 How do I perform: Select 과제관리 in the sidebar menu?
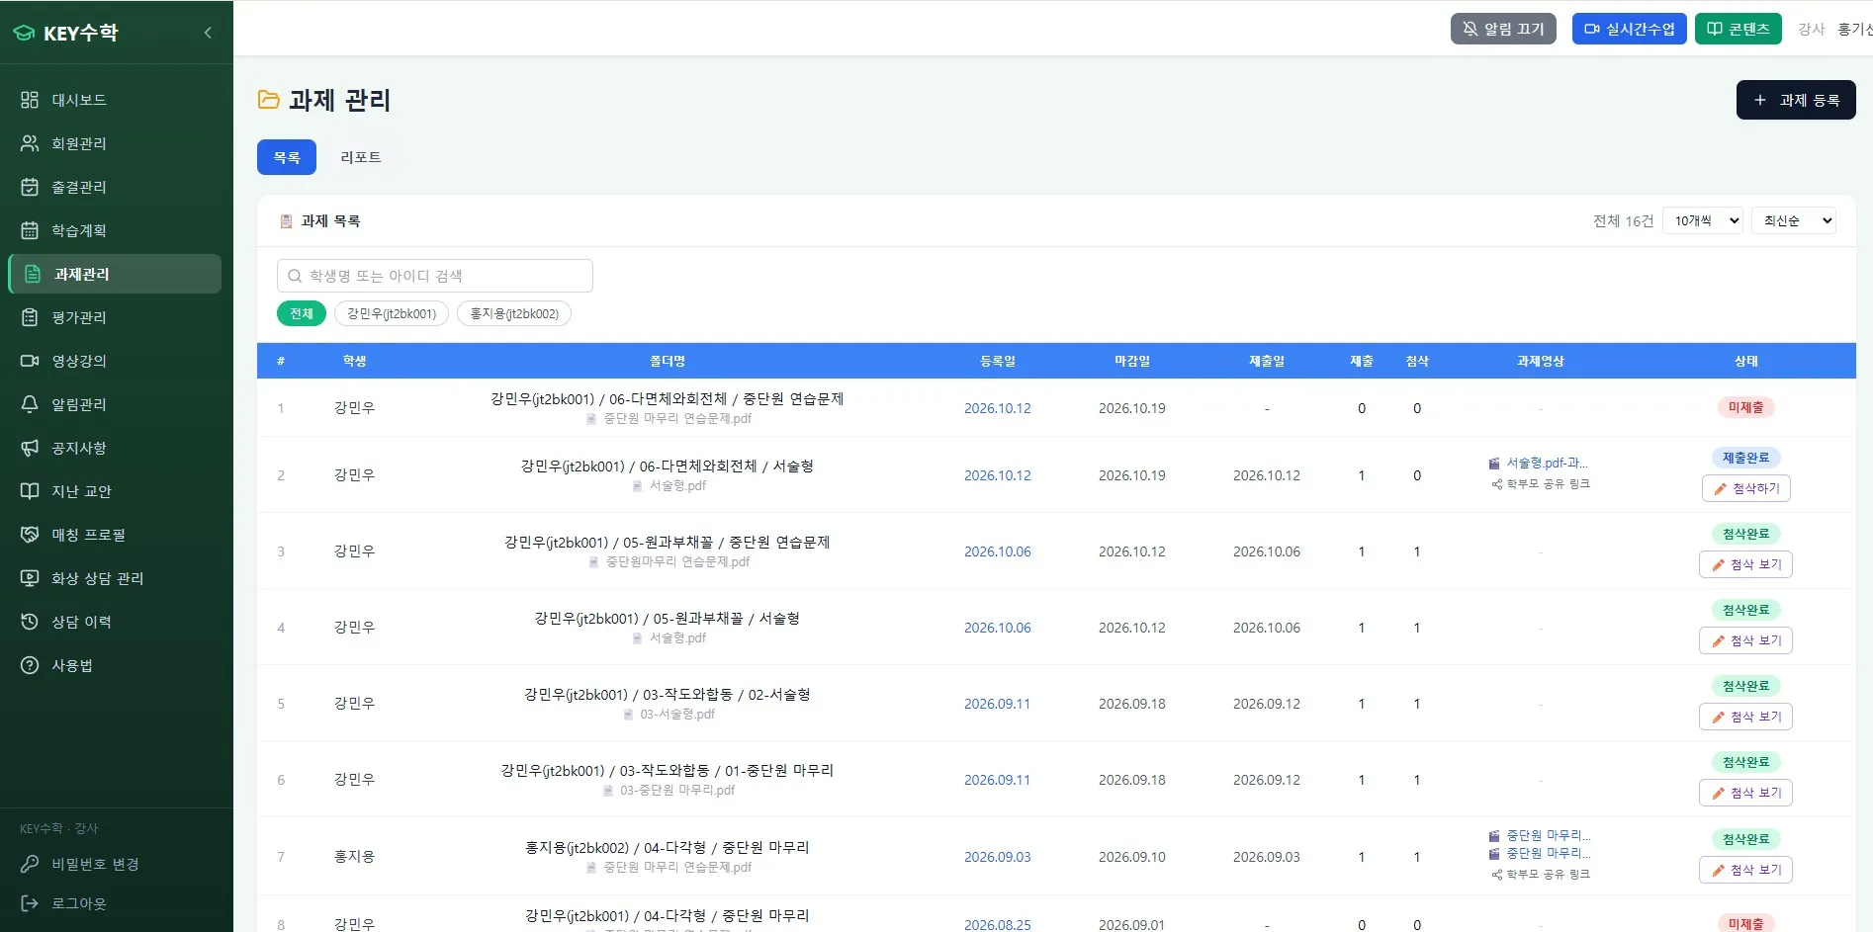coord(116,274)
